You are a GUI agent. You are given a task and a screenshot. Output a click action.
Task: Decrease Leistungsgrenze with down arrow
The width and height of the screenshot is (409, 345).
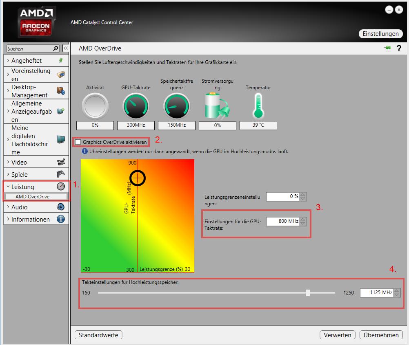(303, 199)
